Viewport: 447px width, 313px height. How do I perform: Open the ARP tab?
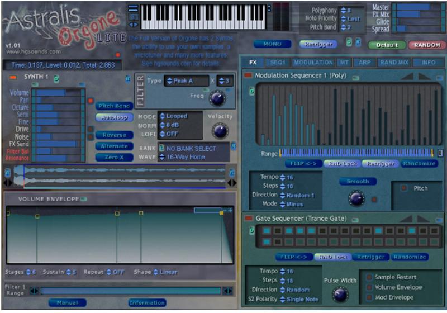pos(364,63)
